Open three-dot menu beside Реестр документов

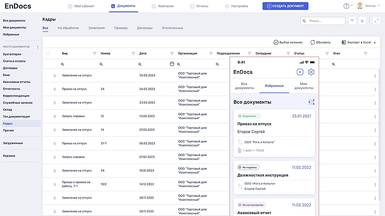click(38, 47)
